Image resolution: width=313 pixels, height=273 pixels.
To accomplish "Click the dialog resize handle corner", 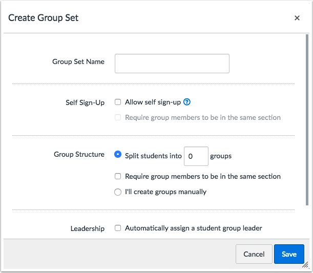I will [x=307, y=265].
